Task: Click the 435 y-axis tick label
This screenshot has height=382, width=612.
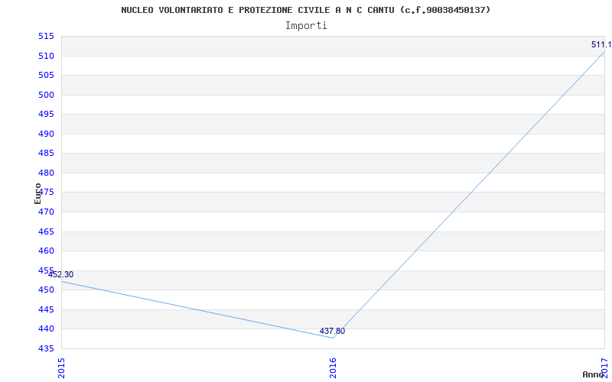Action: (46, 348)
